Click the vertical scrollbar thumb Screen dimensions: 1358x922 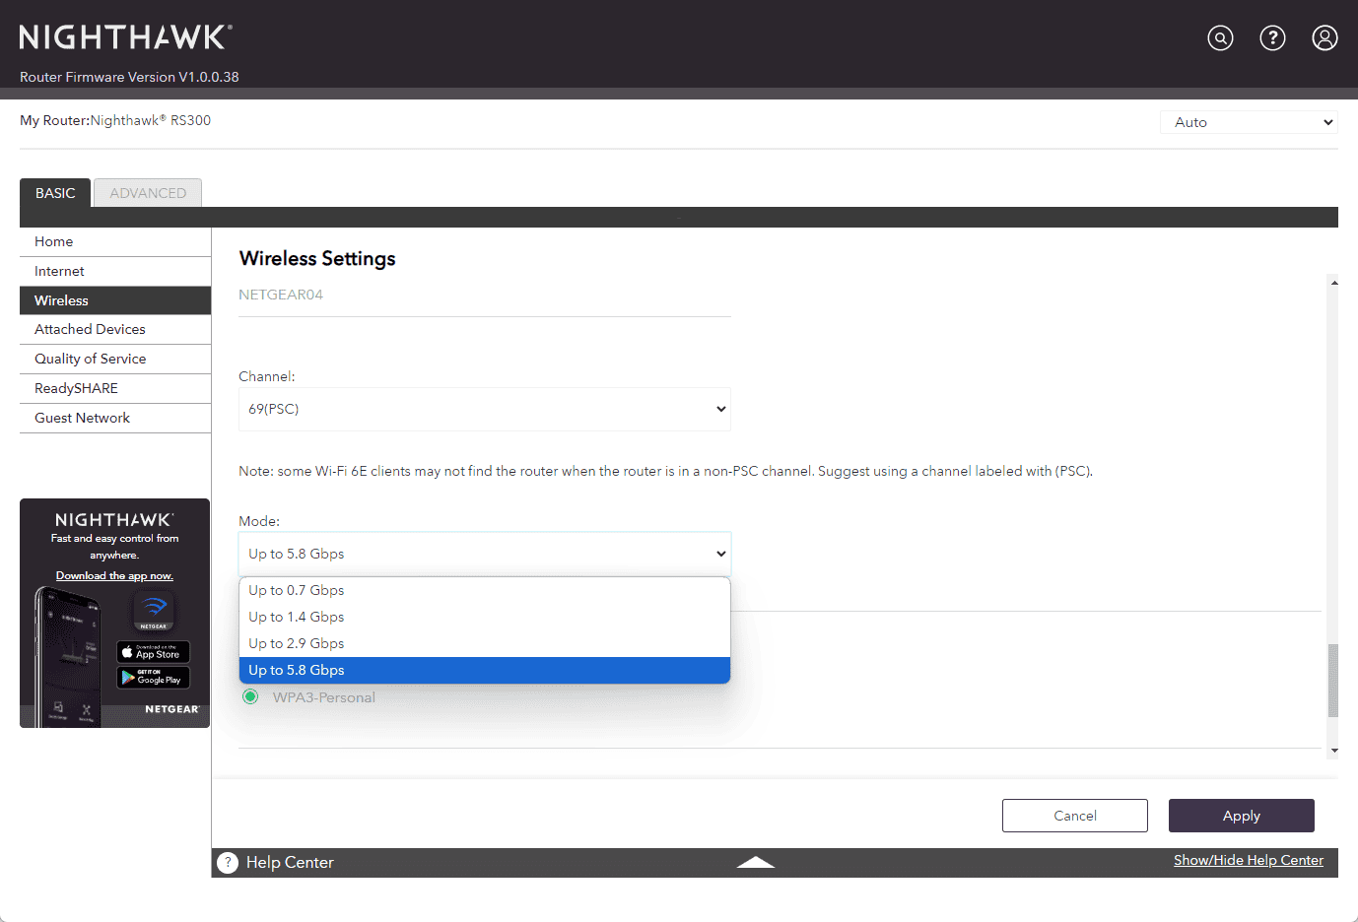click(x=1333, y=680)
